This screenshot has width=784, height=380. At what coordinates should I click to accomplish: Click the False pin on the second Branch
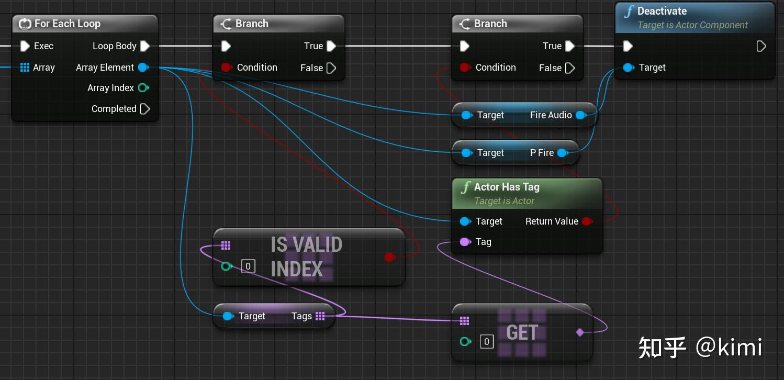click(570, 68)
